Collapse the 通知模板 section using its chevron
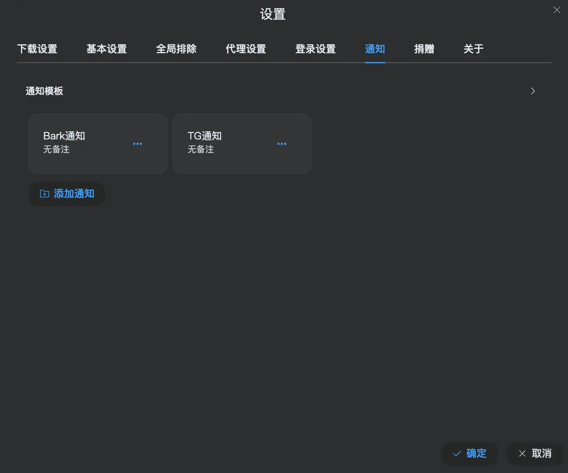This screenshot has height=473, width=568. pyautogui.click(x=533, y=91)
